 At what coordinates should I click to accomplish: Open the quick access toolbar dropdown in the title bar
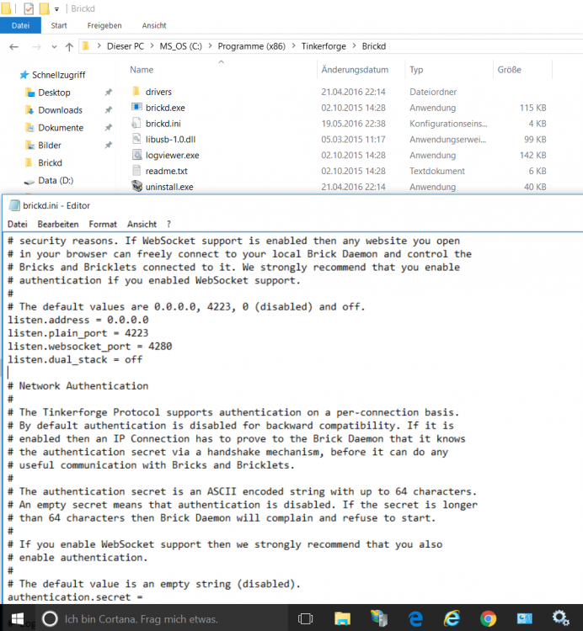[x=57, y=9]
